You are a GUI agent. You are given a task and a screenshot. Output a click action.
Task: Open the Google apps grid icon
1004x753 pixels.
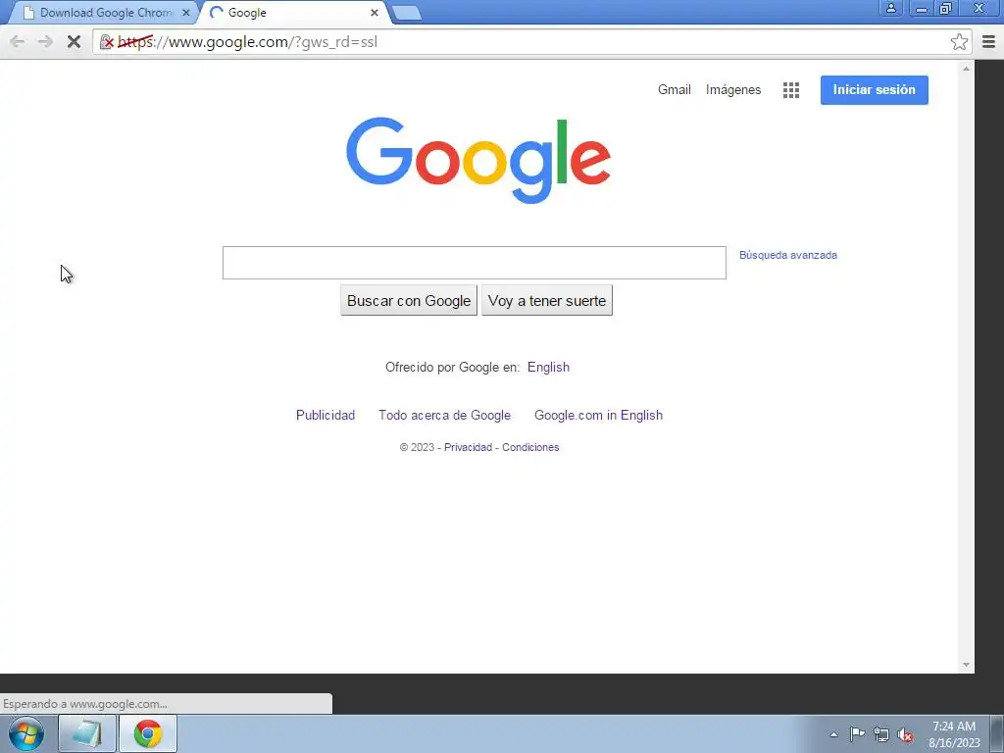[791, 90]
